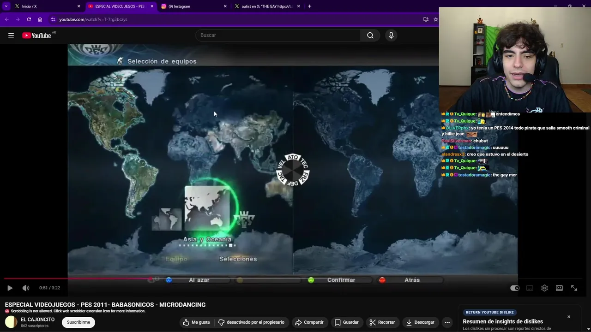591x332 pixels.
Task: Close the Instagram tab
Action: tap(225, 6)
